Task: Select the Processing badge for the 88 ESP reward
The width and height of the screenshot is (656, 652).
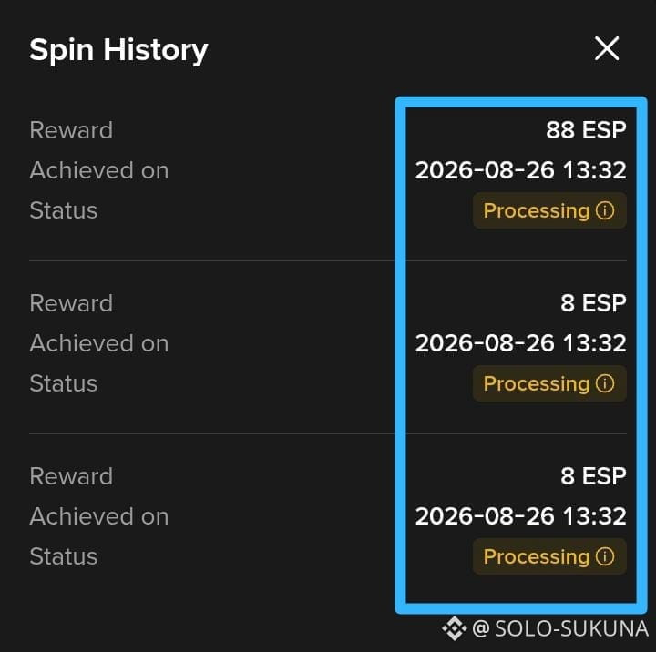Action: pyautogui.click(x=549, y=210)
